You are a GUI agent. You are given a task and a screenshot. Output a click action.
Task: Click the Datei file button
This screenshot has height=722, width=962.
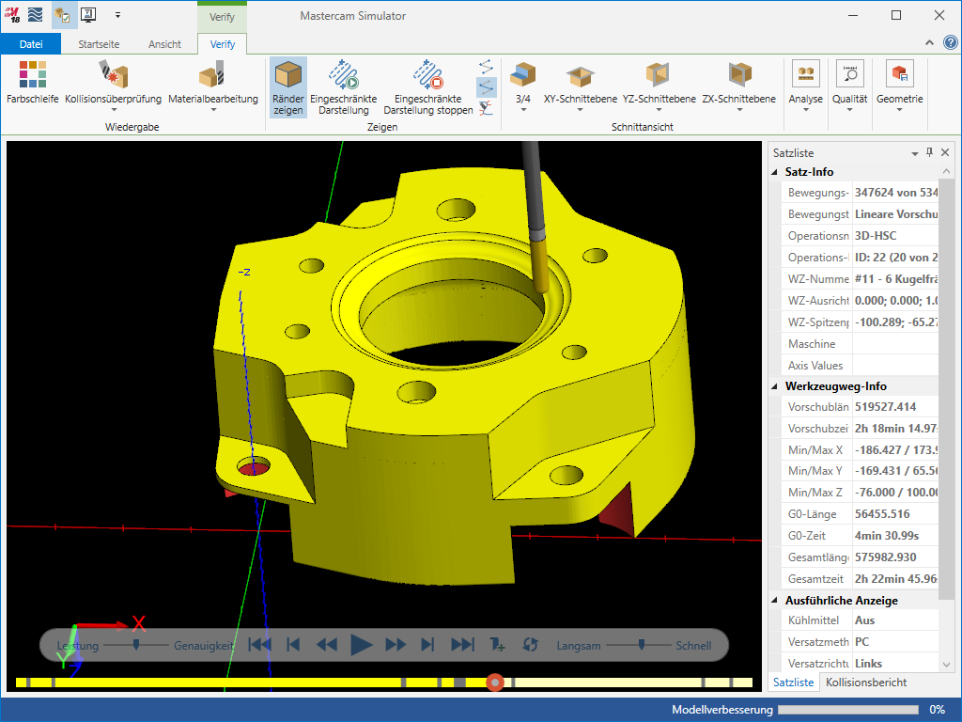(x=31, y=44)
